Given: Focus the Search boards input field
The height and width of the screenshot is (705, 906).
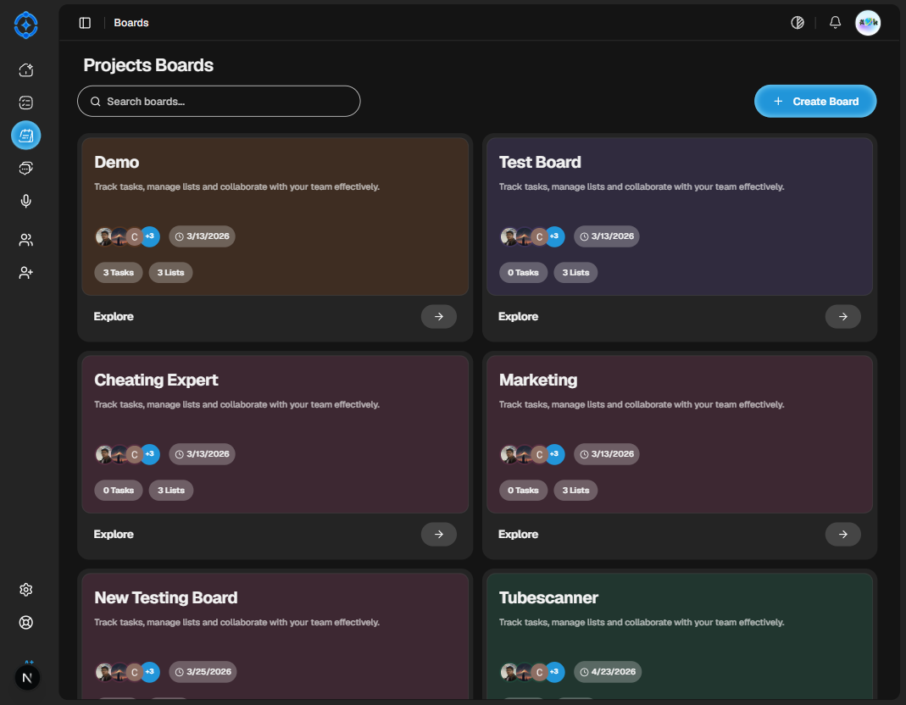Looking at the screenshot, I should coord(219,101).
